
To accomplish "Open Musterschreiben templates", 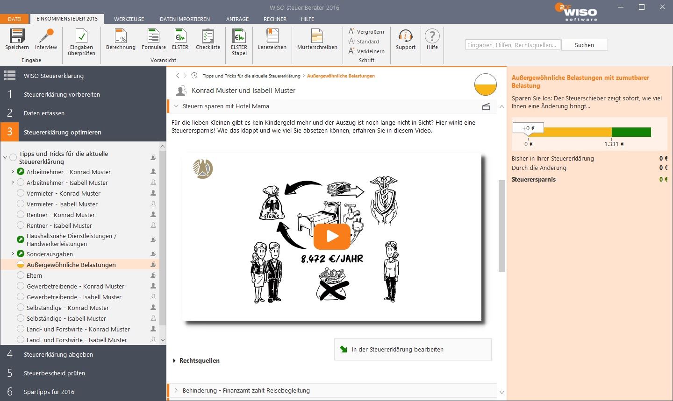I will coord(317,39).
